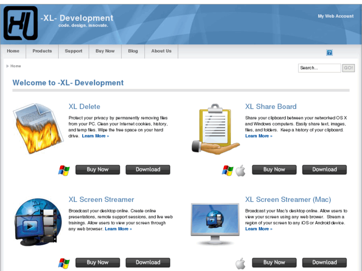This screenshot has height=271, width=362.
Task: Click Buy Now button for XL Share Board
Action: 274,170
